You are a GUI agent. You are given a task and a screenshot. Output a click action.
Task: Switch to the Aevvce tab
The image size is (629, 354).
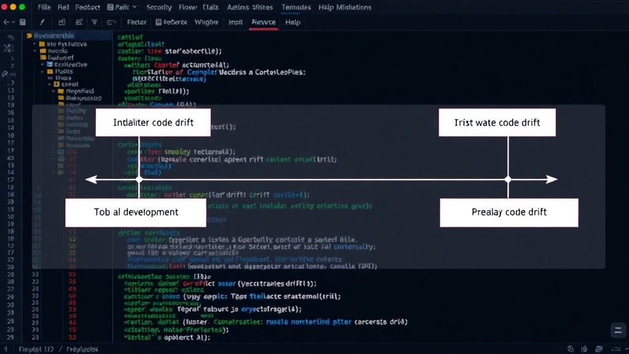point(264,22)
